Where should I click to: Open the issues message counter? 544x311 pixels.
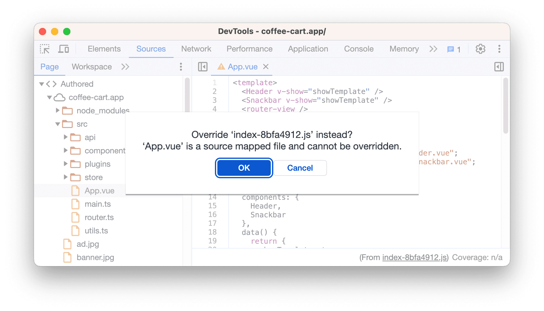(x=453, y=49)
